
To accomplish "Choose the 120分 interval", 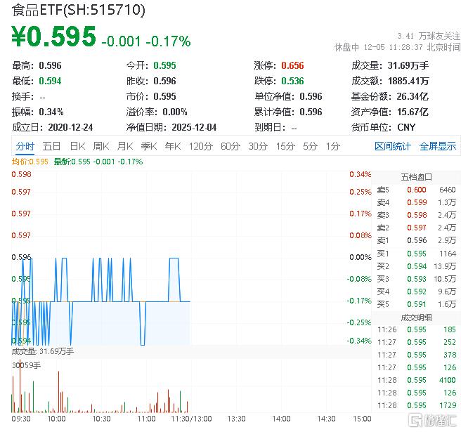I will [200, 146].
